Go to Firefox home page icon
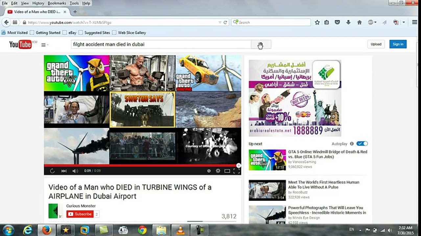This screenshot has height=236, width=421. coord(360,22)
